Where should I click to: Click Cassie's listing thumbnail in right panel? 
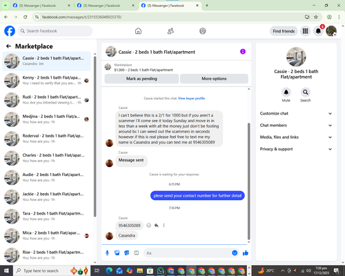pos(296,57)
